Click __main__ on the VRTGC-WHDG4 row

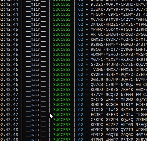[36, 34]
